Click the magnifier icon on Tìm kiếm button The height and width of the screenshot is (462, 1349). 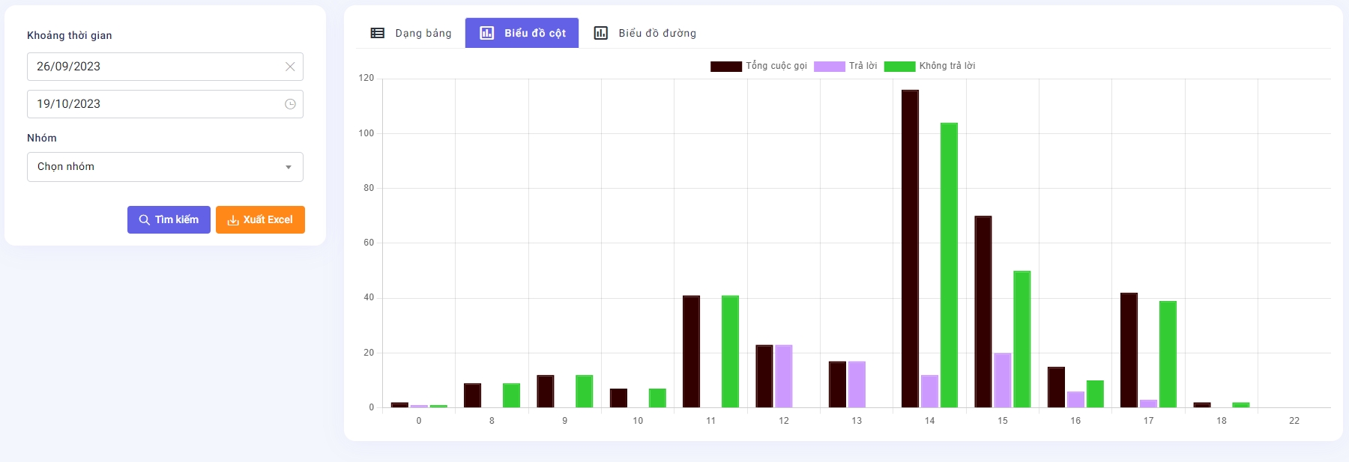tap(144, 220)
